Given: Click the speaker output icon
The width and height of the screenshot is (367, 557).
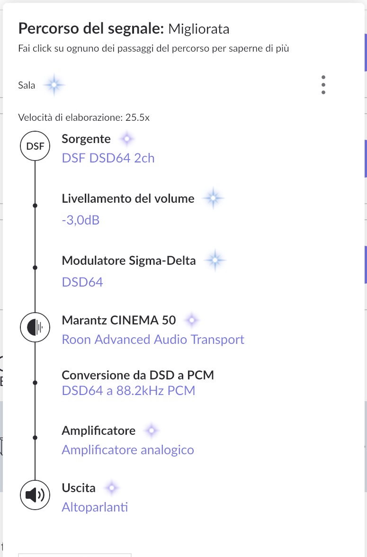Looking at the screenshot, I should tap(35, 495).
